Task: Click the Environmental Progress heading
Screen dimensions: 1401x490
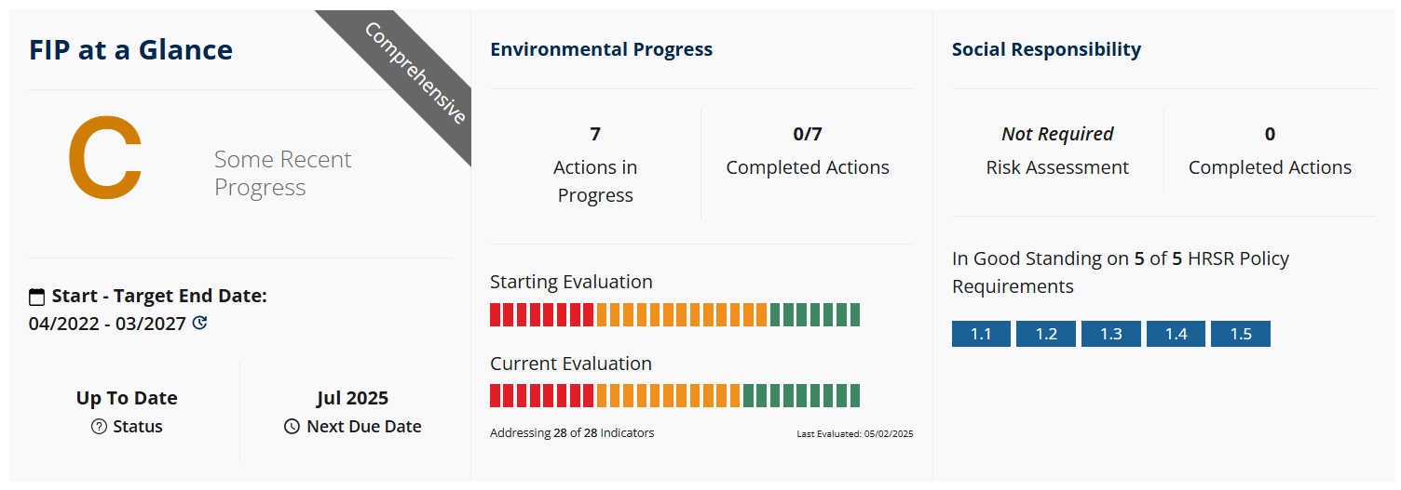Action: pyautogui.click(x=602, y=49)
